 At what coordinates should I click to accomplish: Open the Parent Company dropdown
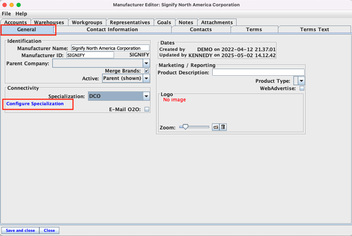[146, 63]
